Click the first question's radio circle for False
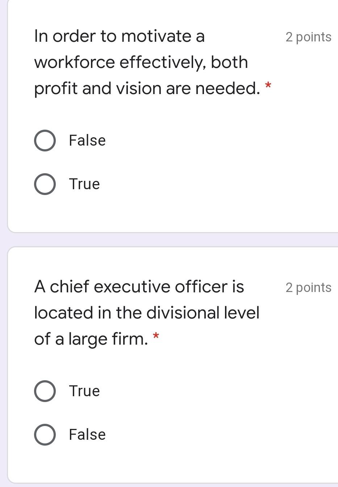The image size is (338, 487). tap(45, 140)
